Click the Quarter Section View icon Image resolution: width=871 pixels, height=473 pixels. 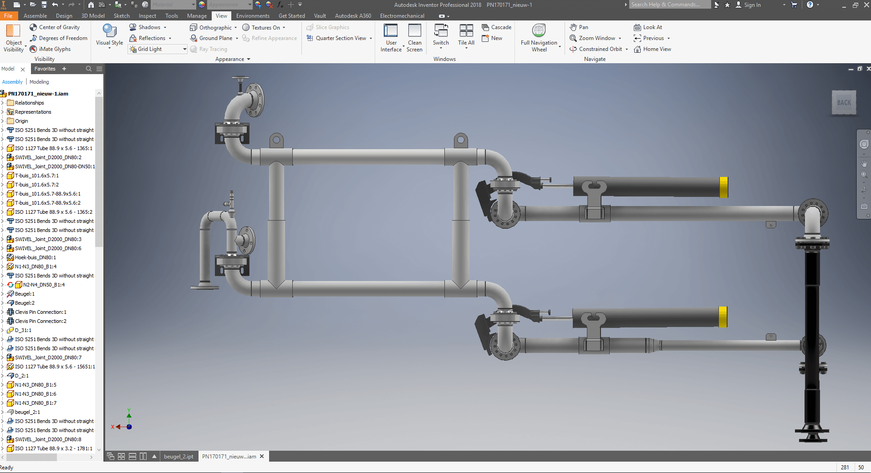(x=310, y=38)
